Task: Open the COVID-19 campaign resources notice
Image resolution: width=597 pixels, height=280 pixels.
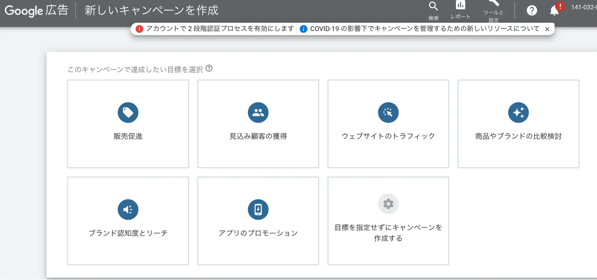Action: click(x=425, y=29)
